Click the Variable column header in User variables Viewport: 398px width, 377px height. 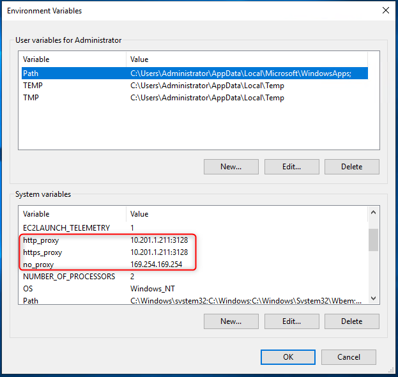point(74,59)
